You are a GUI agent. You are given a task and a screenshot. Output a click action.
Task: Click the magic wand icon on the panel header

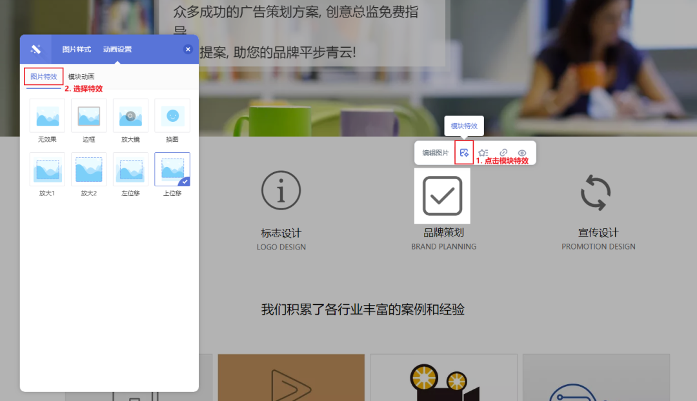click(x=35, y=49)
